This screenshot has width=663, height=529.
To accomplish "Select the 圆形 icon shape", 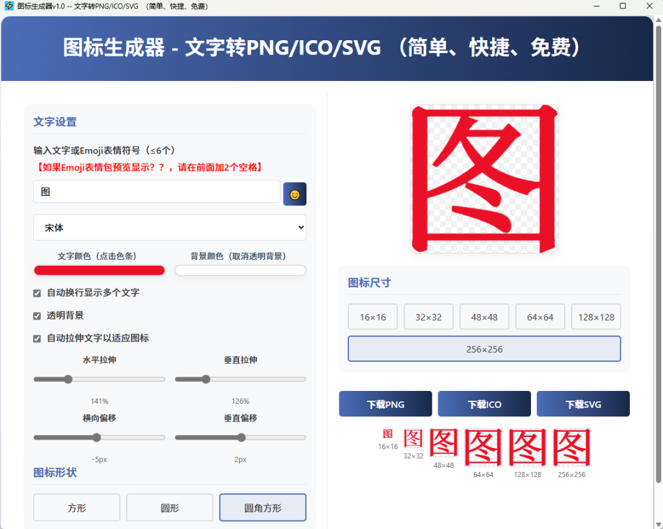I will (x=169, y=507).
